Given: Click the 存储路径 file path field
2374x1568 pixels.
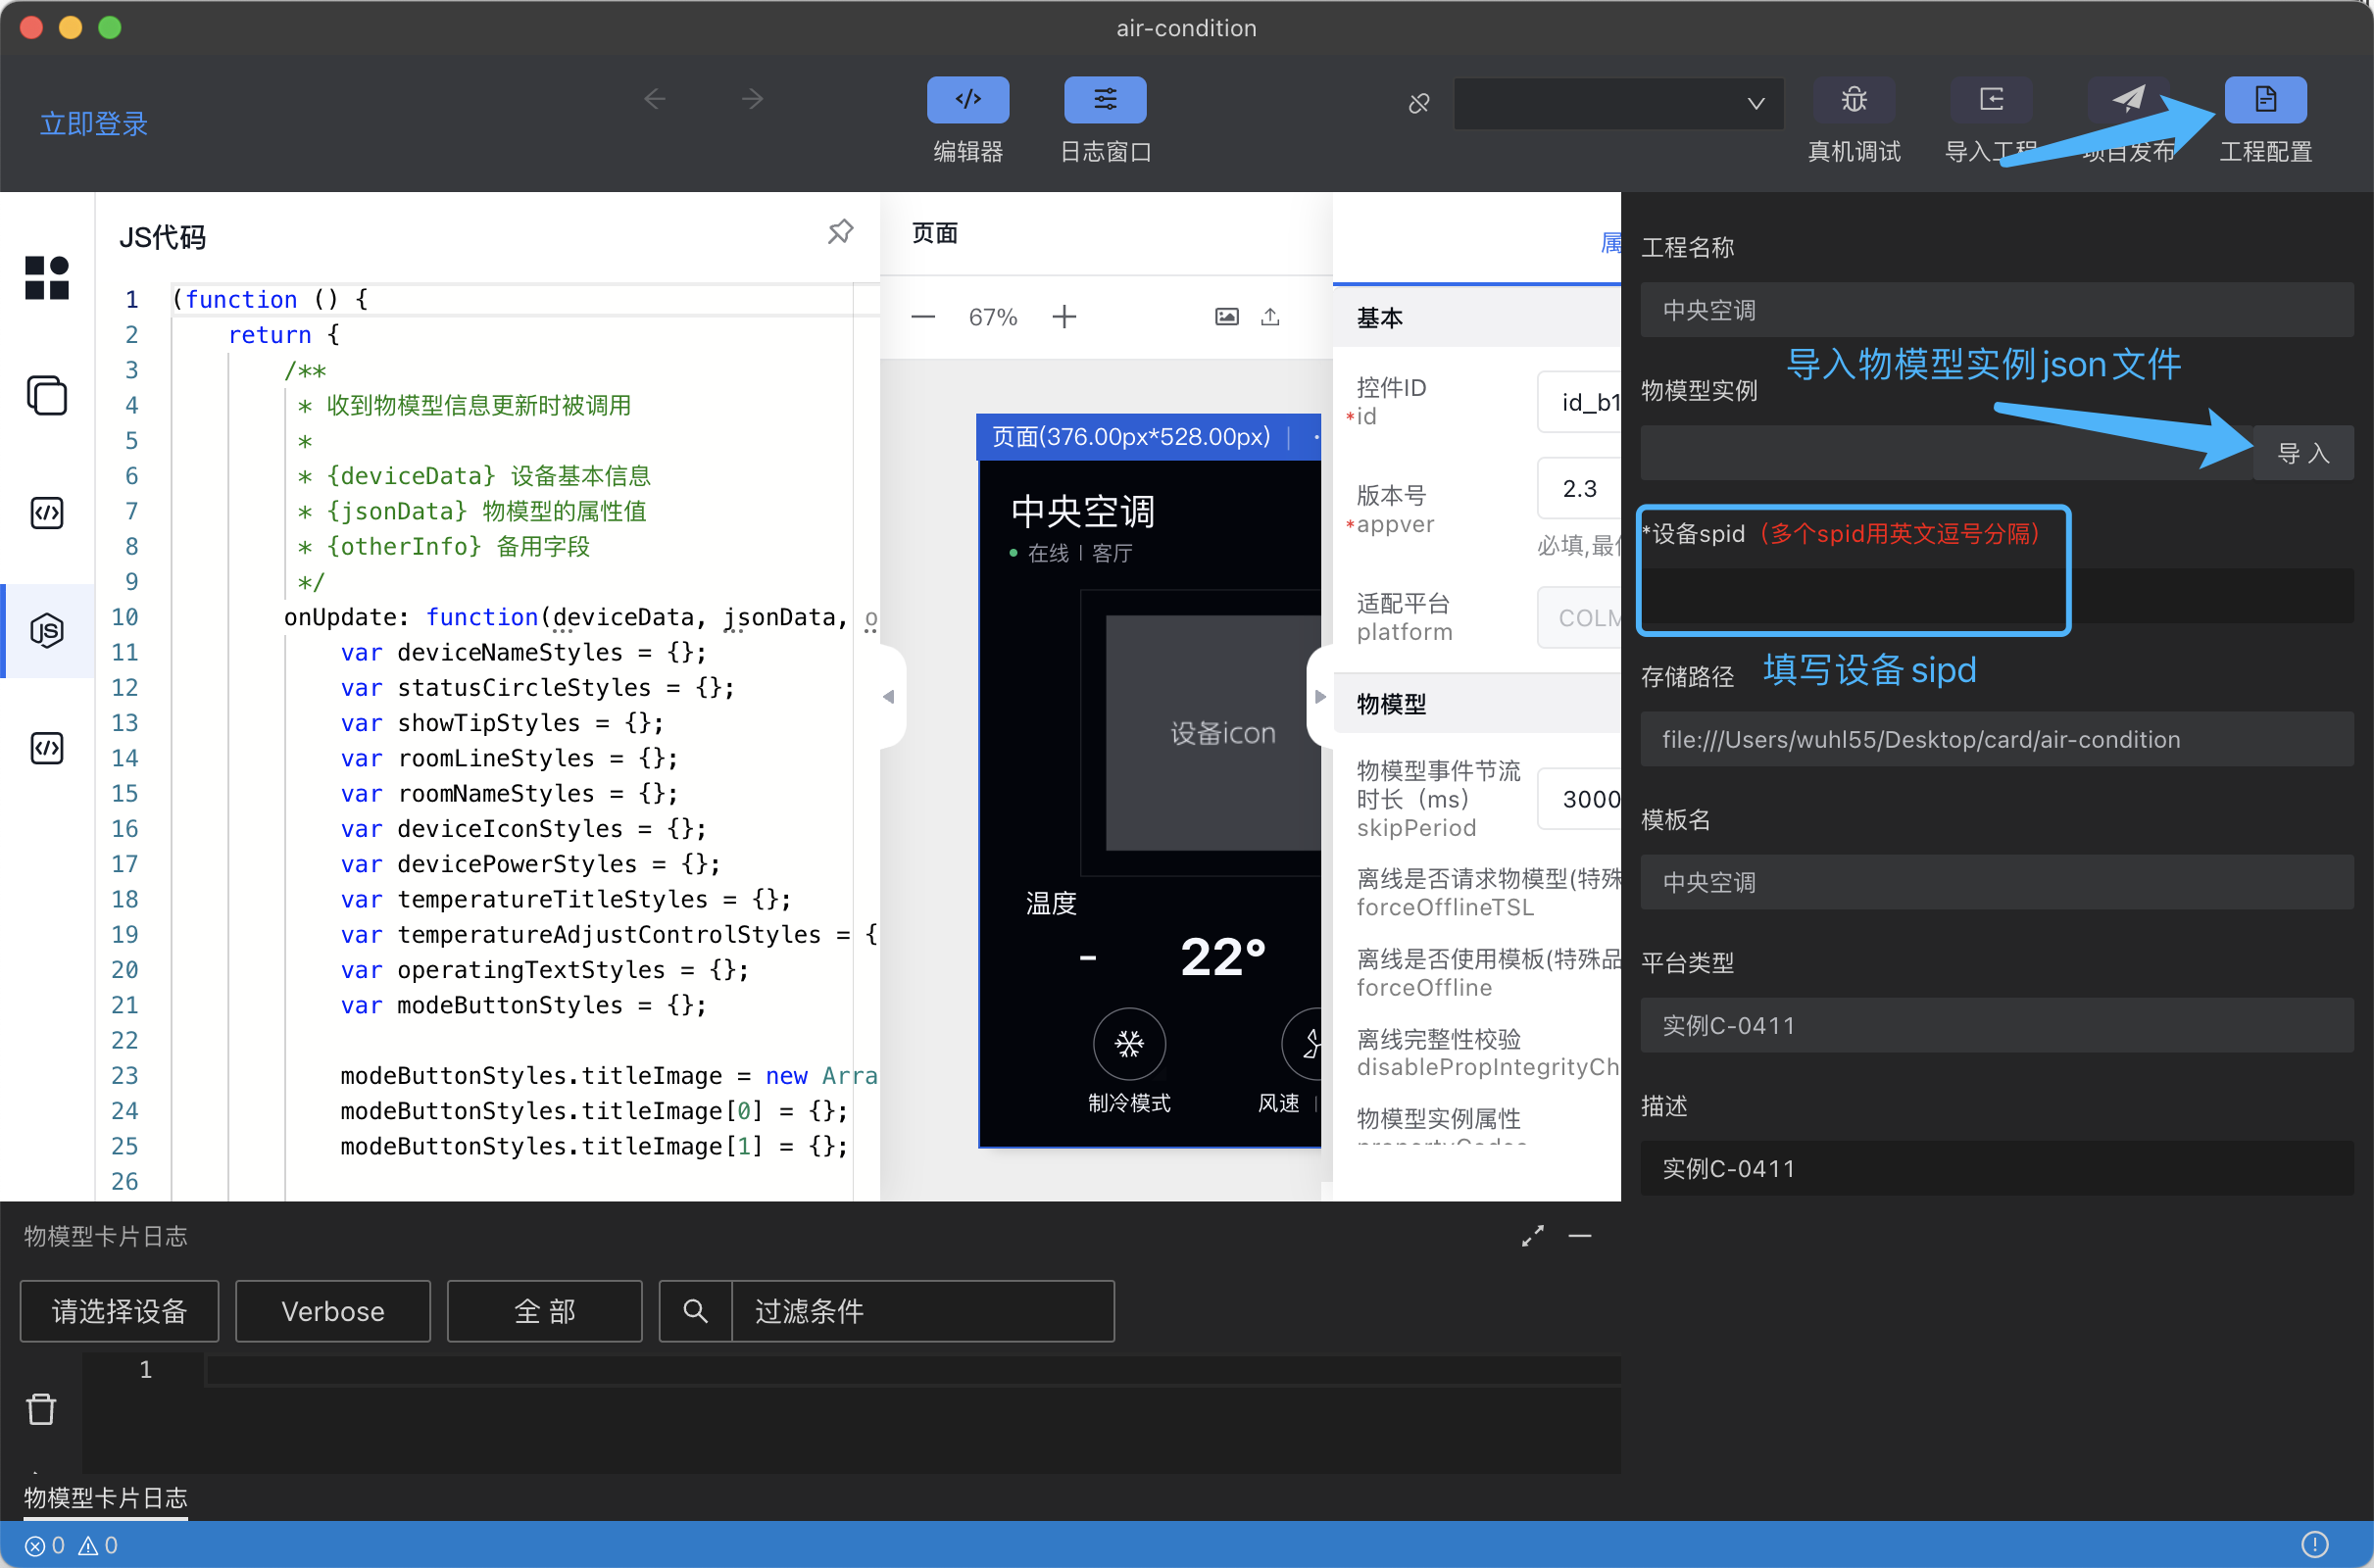Looking at the screenshot, I should (1996, 740).
